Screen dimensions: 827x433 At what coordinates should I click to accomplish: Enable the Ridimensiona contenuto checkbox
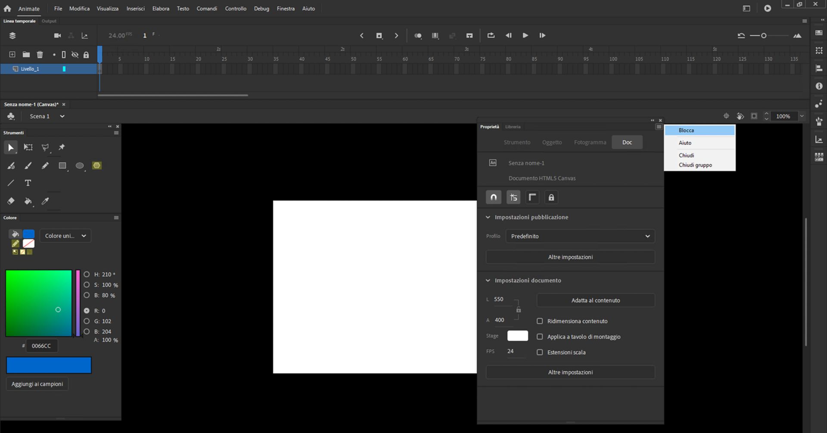click(x=540, y=321)
